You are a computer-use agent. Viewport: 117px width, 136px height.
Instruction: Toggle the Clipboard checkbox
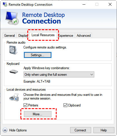(65, 105)
